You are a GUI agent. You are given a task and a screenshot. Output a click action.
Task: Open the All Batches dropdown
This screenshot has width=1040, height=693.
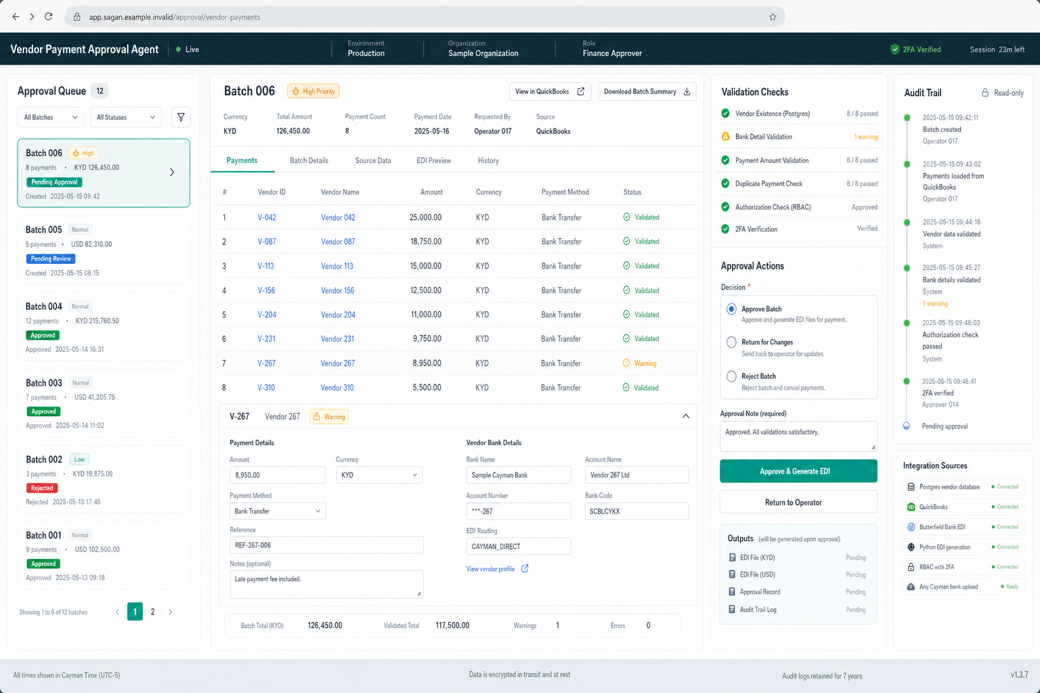point(51,117)
